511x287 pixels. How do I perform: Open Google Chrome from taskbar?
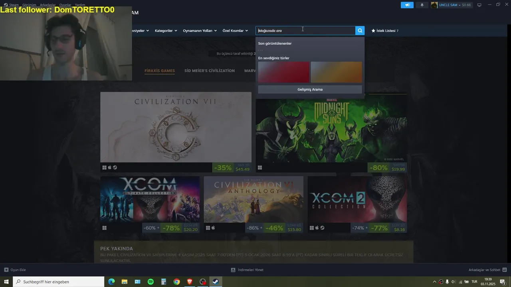point(176,282)
